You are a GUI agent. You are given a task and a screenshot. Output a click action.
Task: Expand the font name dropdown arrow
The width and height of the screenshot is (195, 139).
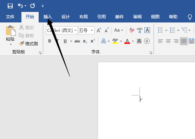point(76,30)
